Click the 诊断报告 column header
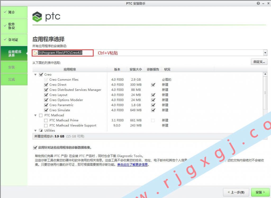The width and height of the screenshot is (271, 198). click(x=153, y=69)
